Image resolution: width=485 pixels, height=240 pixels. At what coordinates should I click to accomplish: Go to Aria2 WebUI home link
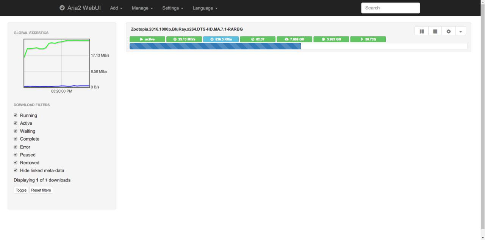[80, 8]
